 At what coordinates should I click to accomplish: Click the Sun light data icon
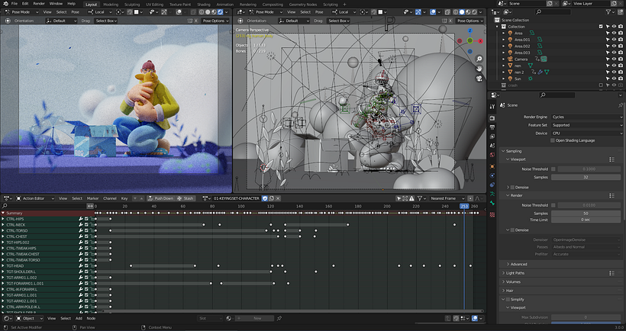pyautogui.click(x=530, y=79)
